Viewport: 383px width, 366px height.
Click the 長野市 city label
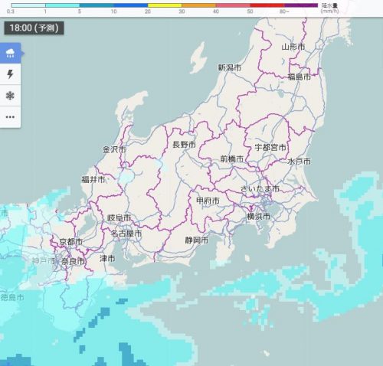click(x=184, y=145)
